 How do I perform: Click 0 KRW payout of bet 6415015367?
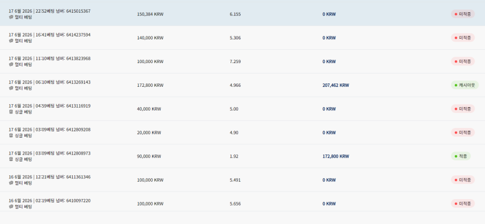pyautogui.click(x=329, y=14)
